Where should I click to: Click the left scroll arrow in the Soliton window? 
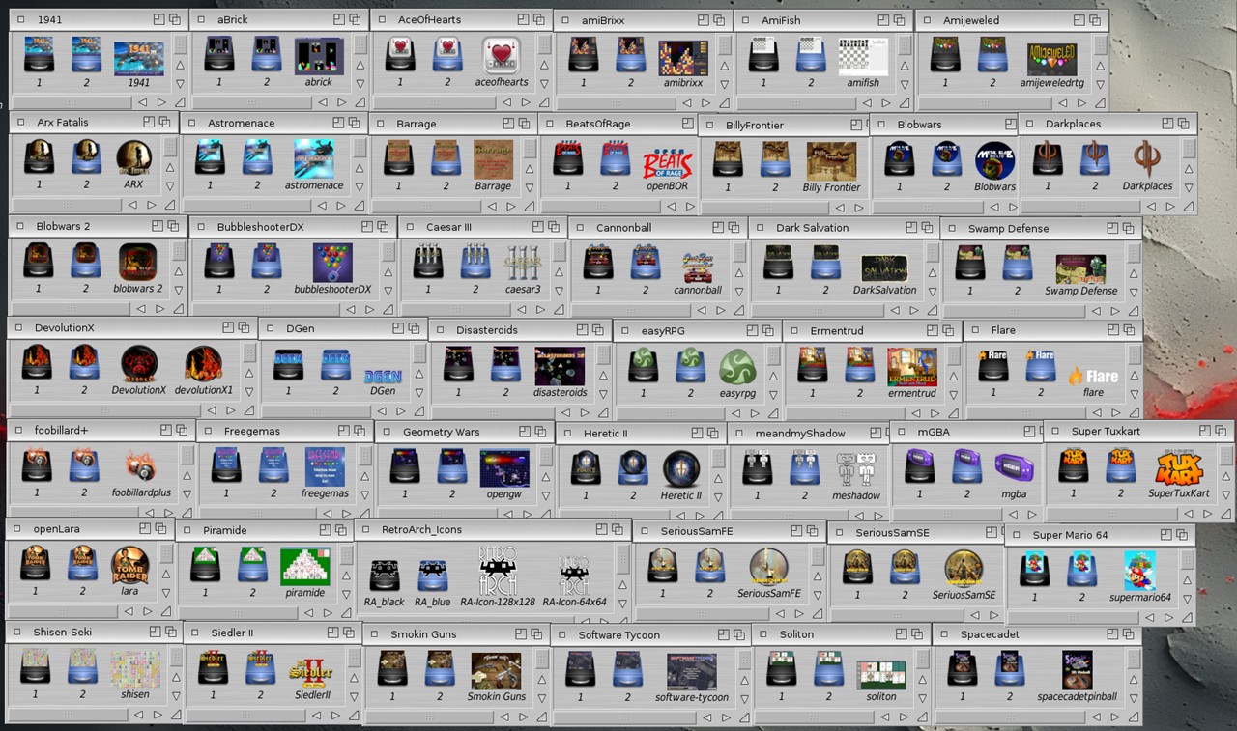pos(885,717)
